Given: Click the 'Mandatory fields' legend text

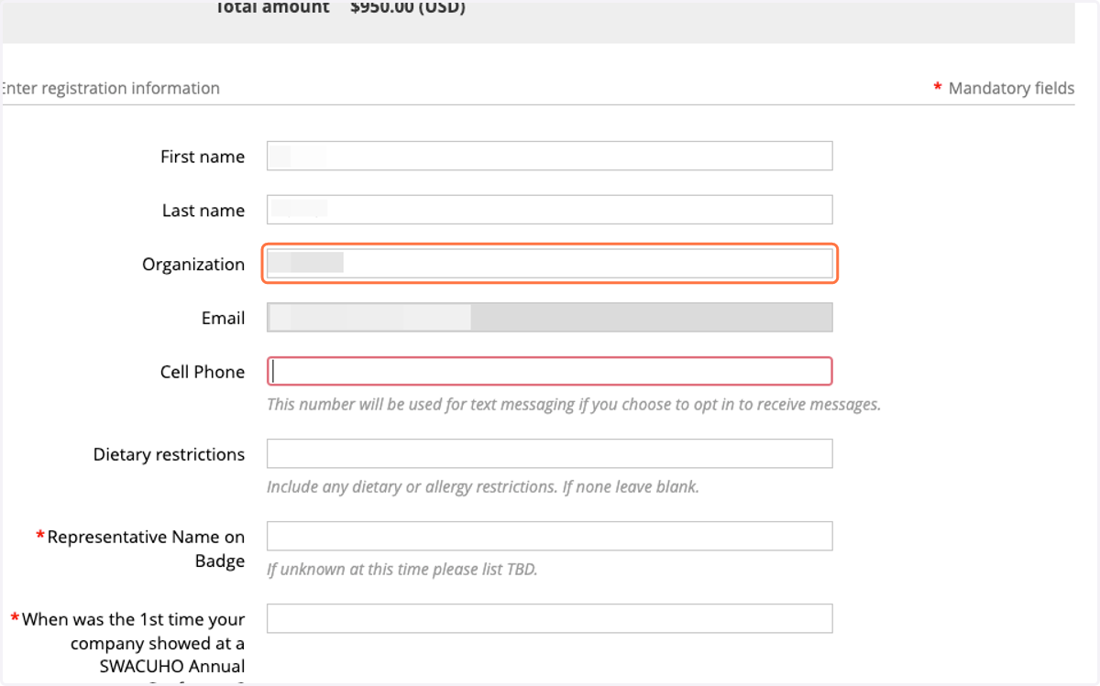Looking at the screenshot, I should (x=1011, y=88).
